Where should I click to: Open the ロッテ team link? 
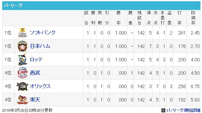coord(36,59)
